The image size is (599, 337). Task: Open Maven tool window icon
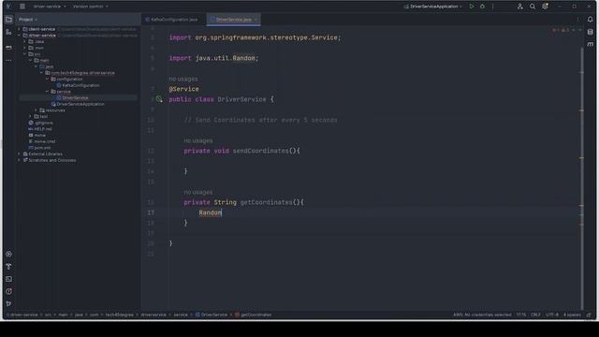coord(591,45)
